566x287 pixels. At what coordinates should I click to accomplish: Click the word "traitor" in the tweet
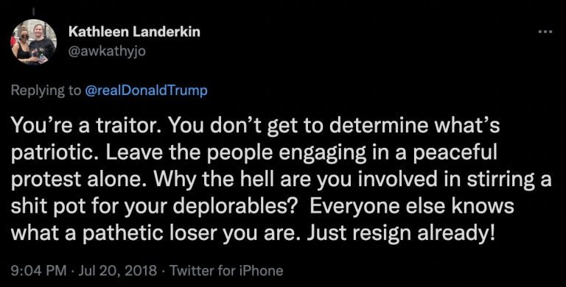click(x=129, y=126)
